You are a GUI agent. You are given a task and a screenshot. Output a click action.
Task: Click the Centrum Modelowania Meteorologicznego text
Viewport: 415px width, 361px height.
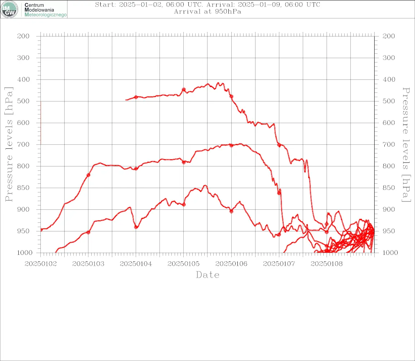[45, 10]
